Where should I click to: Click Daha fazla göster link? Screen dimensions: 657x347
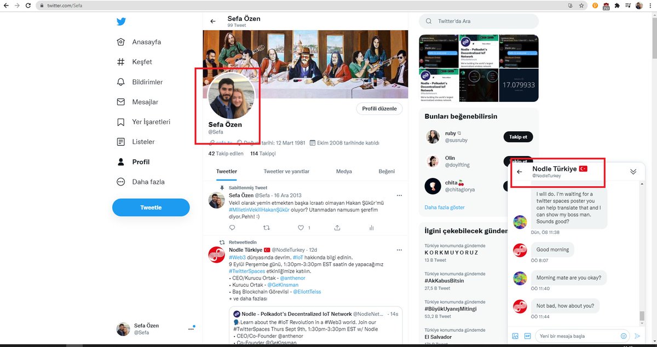[445, 208]
